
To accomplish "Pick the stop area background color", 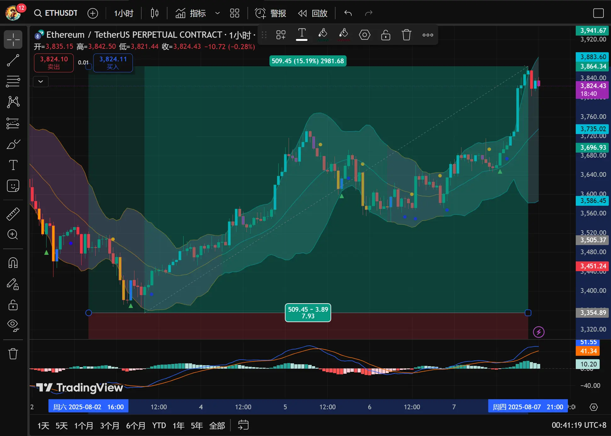I will point(343,35).
